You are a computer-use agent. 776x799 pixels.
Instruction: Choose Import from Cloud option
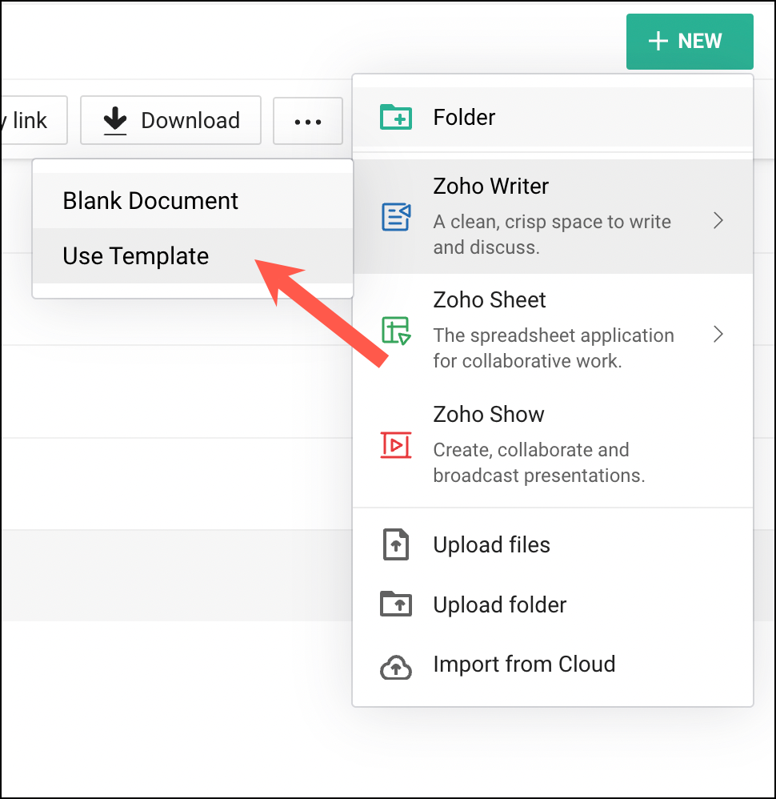click(x=553, y=664)
